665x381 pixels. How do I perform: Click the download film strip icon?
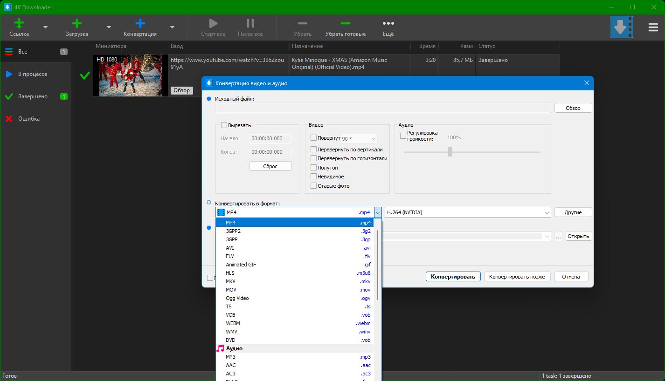pyautogui.click(x=622, y=27)
